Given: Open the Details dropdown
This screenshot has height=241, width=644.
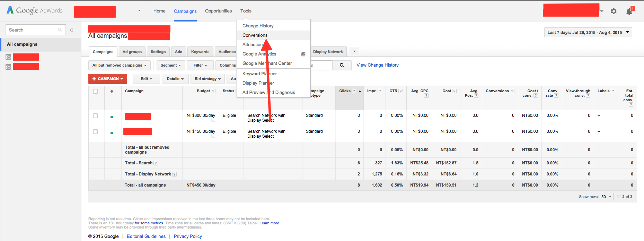Looking at the screenshot, I should click(x=175, y=79).
